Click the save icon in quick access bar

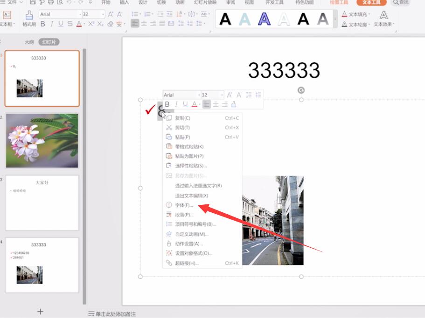tap(33, 2)
